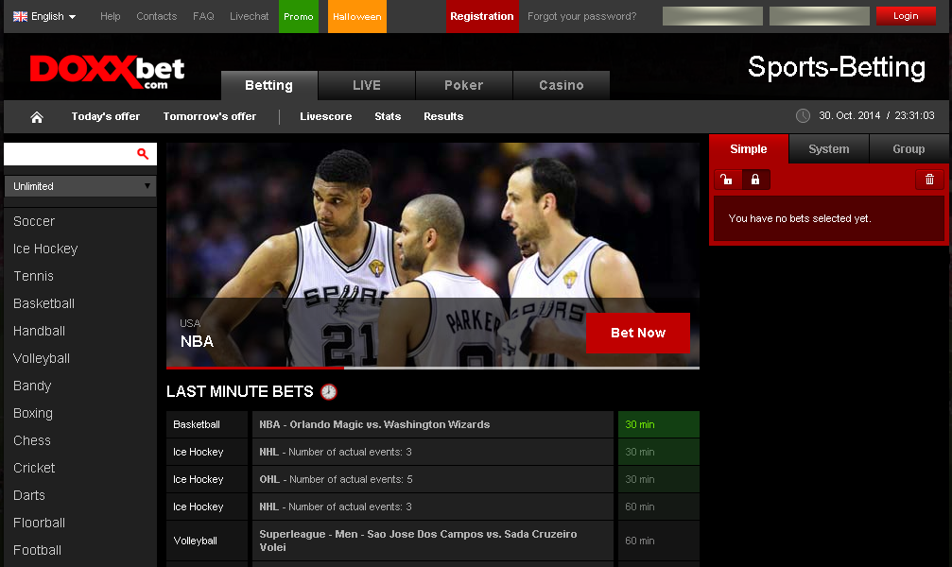The width and height of the screenshot is (952, 567).
Task: Select Volleyball in sports sidebar
Action: (42, 359)
